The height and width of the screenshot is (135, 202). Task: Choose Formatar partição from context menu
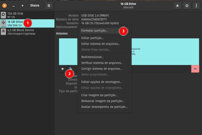(x=94, y=31)
